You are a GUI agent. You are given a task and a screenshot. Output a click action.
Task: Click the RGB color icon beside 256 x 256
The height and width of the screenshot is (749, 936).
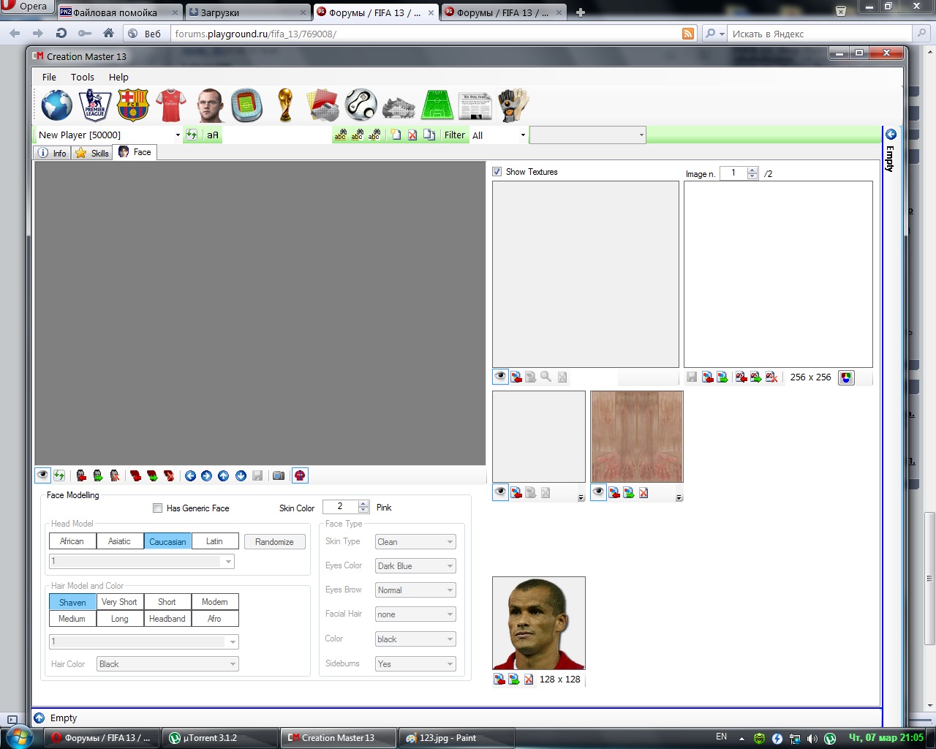[846, 377]
